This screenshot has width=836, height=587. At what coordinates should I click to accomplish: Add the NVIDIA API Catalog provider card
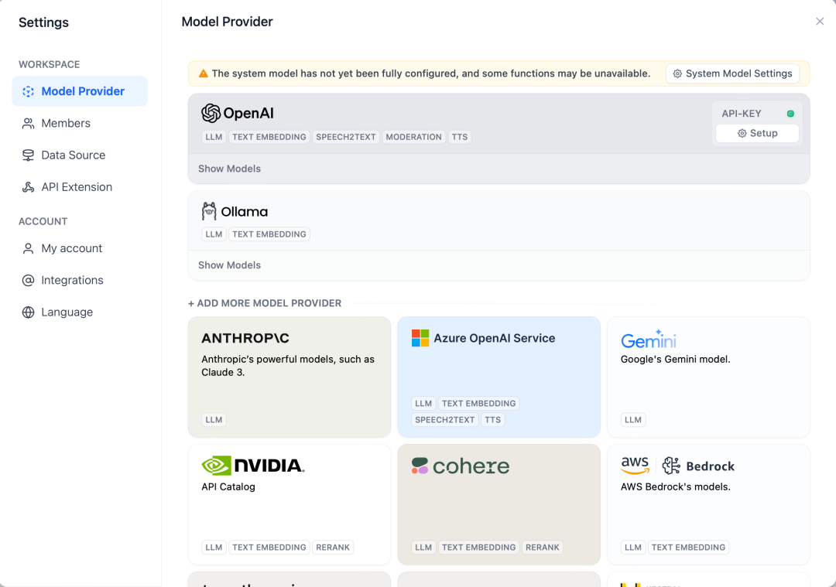(289, 504)
